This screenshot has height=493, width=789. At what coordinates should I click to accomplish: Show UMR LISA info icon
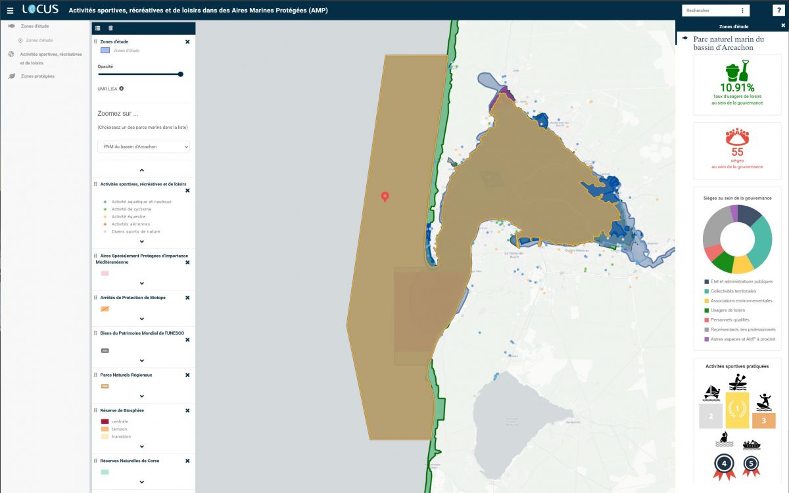click(x=122, y=88)
